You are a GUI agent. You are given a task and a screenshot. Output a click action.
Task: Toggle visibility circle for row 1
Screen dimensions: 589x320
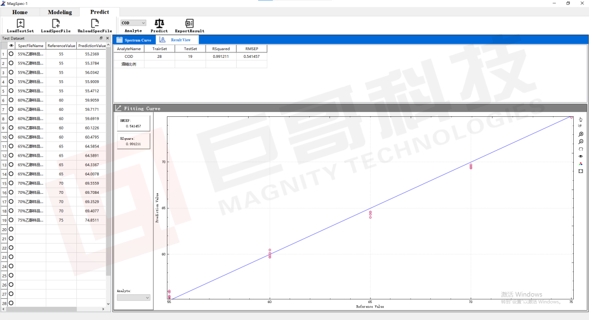[x=11, y=54]
